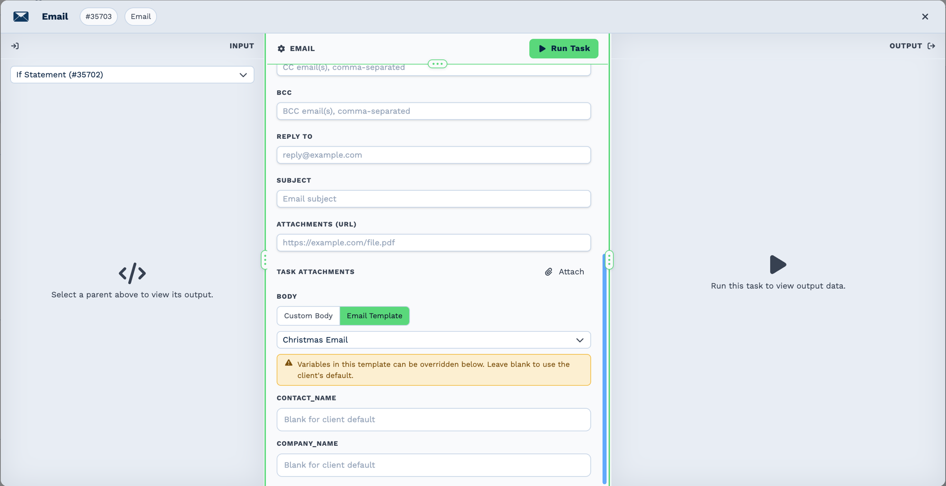Image resolution: width=946 pixels, height=486 pixels.
Task: Click the blue vertical scrollbar of form
Action: [604, 369]
